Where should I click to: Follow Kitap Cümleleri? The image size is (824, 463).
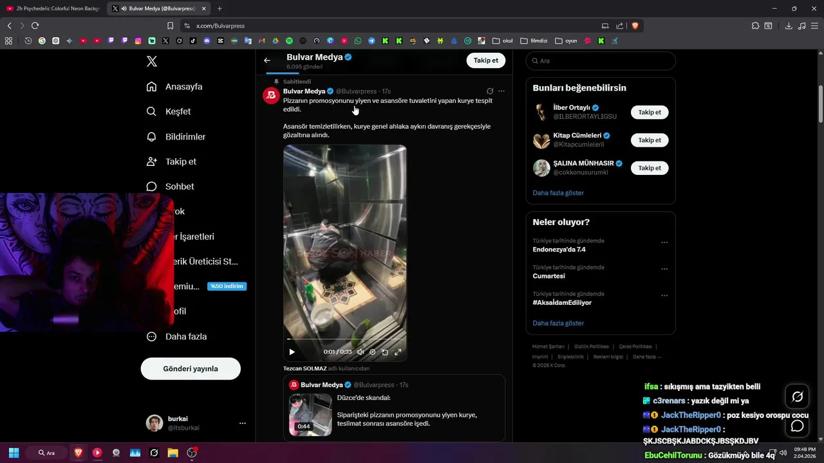tap(650, 140)
